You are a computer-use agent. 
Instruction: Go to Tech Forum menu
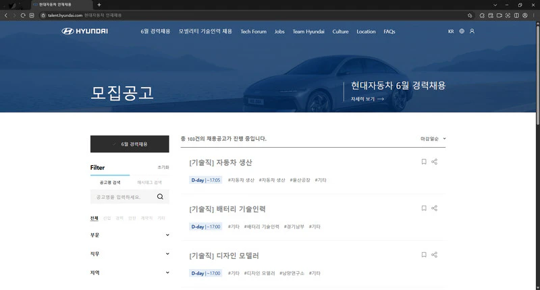click(254, 31)
